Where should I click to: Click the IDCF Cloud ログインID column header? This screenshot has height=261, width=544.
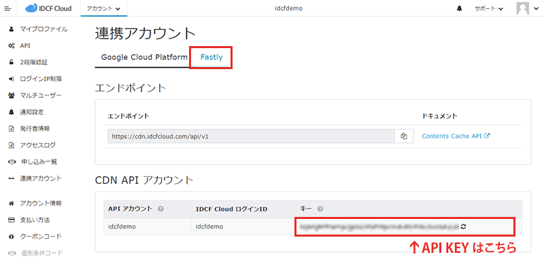coord(231,209)
